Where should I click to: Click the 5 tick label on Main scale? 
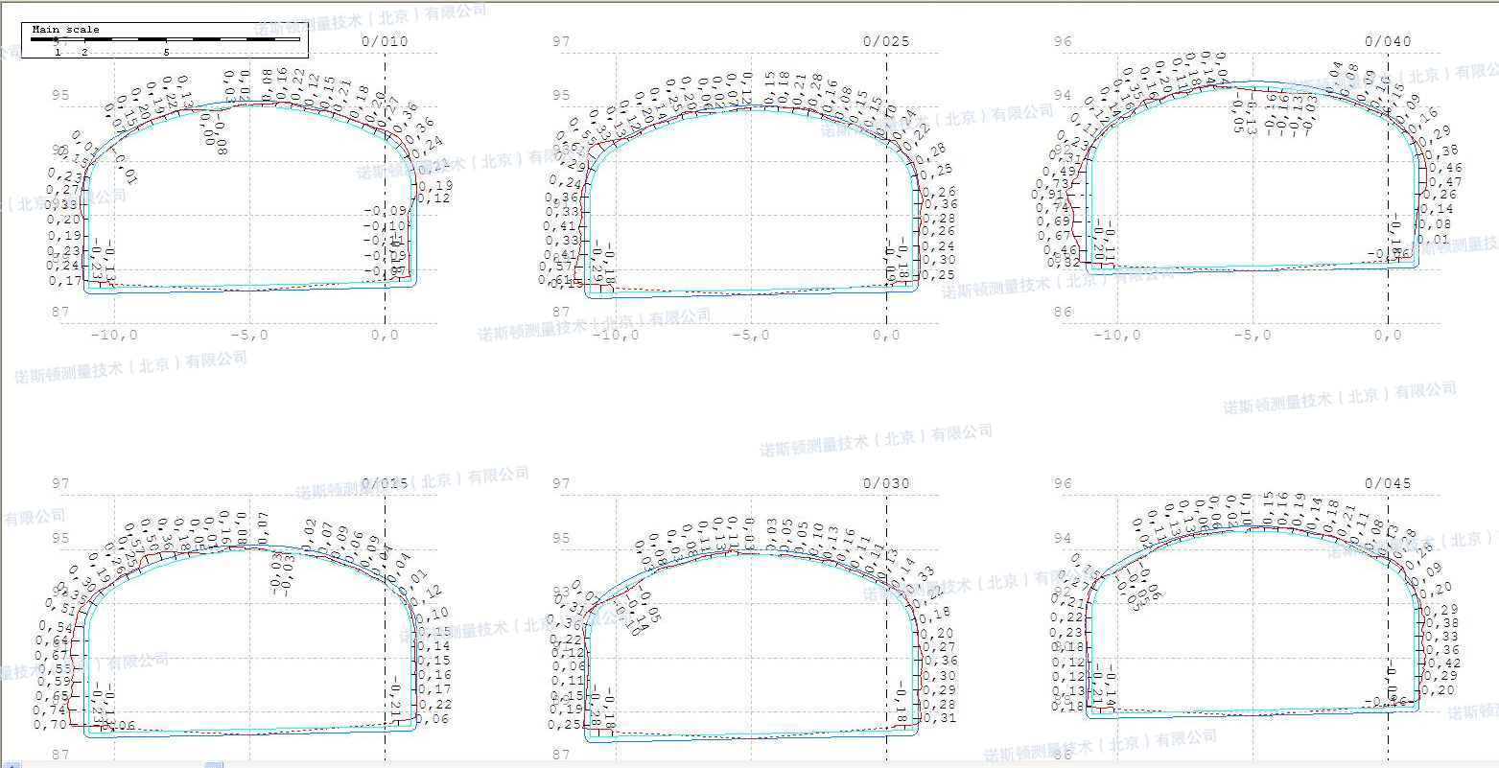[x=166, y=52]
